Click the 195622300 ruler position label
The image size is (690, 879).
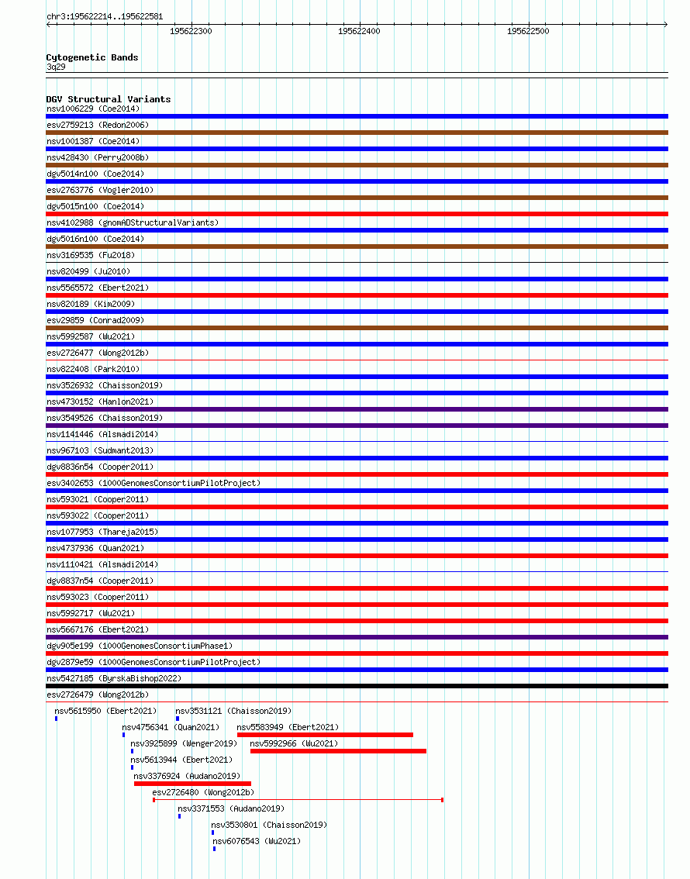(x=191, y=31)
